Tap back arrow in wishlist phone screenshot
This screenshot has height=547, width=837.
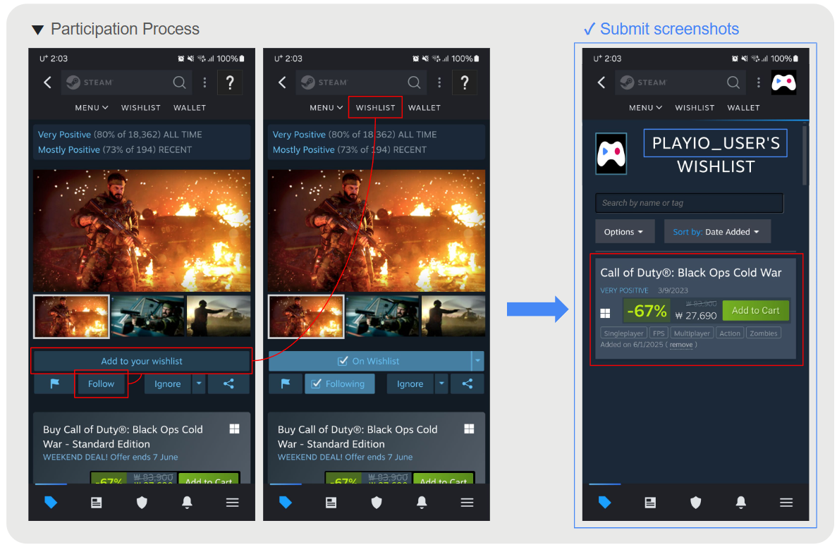(x=601, y=82)
